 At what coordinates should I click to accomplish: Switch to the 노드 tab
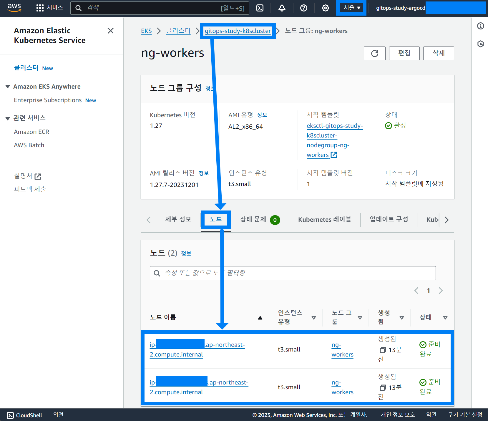pos(216,219)
